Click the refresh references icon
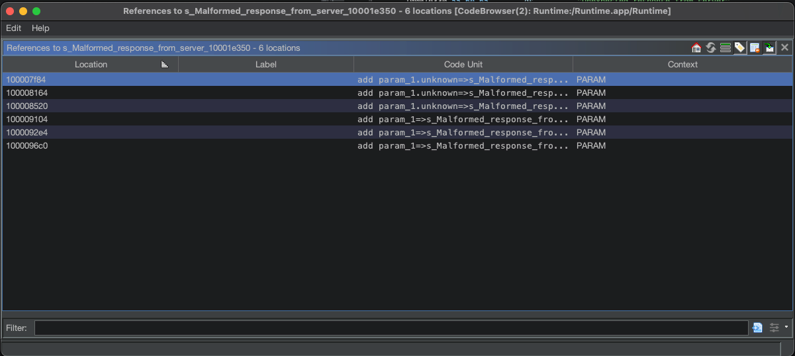The image size is (795, 356). point(710,48)
